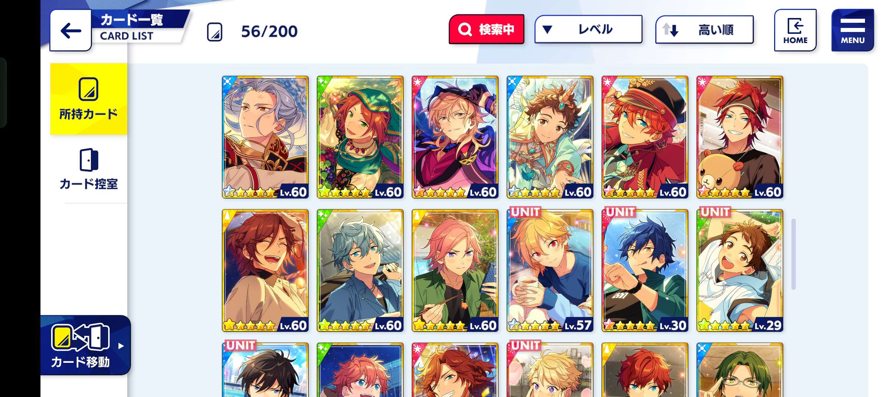The image size is (883, 397).
Task: Select the teddy bear card Lv.60
Action: pos(740,137)
